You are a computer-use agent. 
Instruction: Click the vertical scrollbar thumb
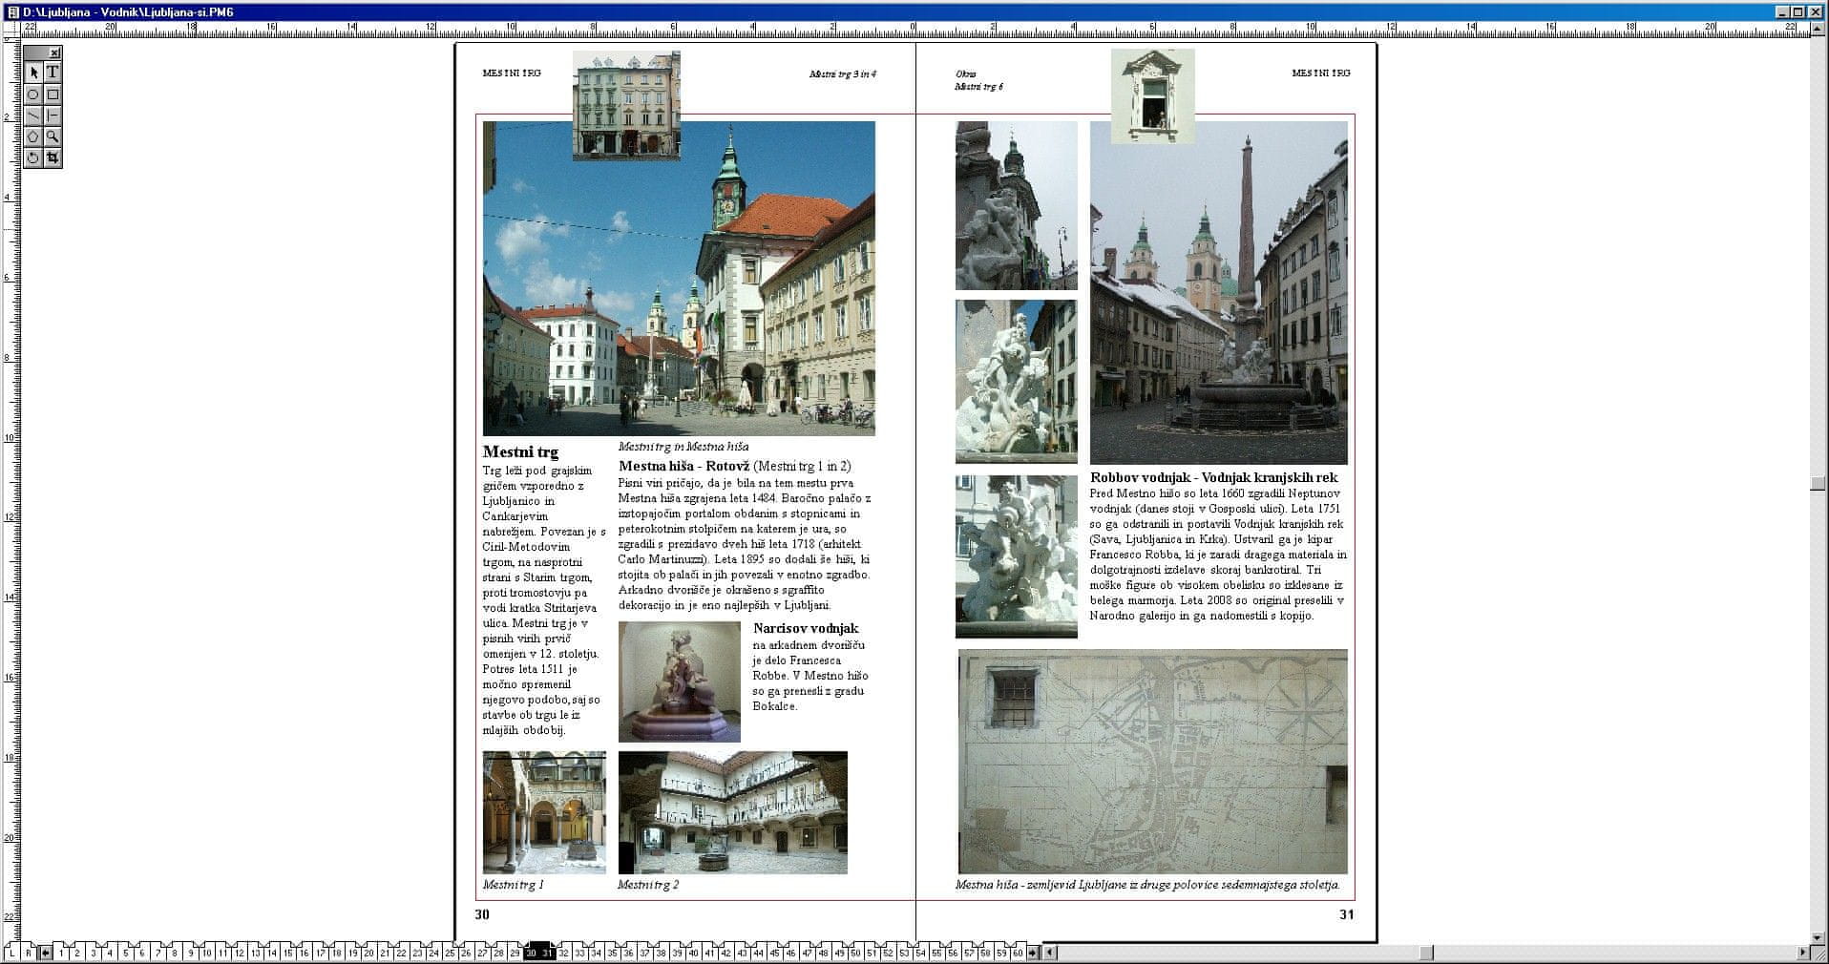(x=1818, y=484)
